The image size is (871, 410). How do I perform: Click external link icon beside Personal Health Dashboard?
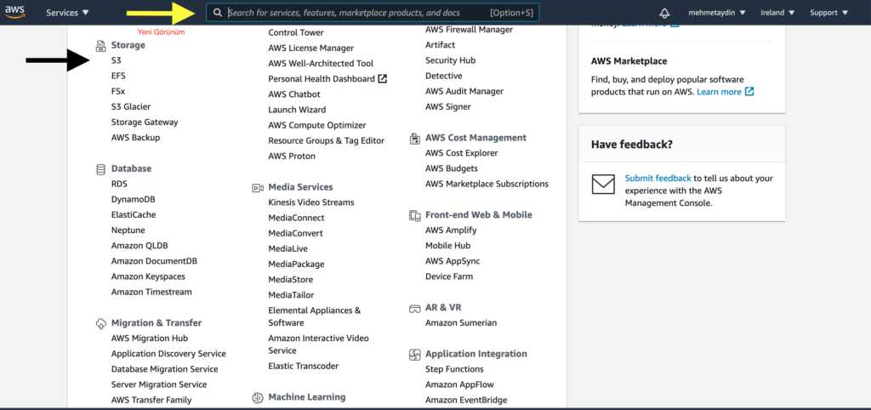[382, 79]
